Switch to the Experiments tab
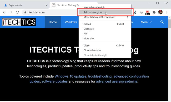Viewport: 171px width, 102px height. click(x=25, y=5)
